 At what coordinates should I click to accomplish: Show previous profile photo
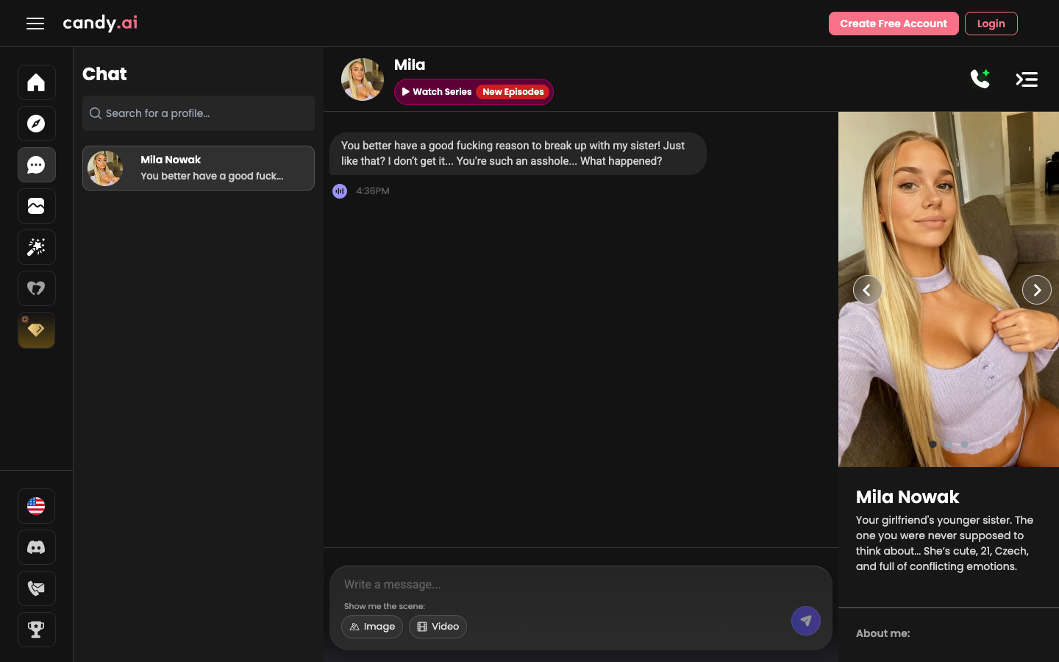(868, 290)
